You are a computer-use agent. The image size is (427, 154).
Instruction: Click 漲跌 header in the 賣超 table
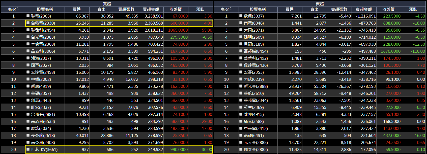point(413,9)
